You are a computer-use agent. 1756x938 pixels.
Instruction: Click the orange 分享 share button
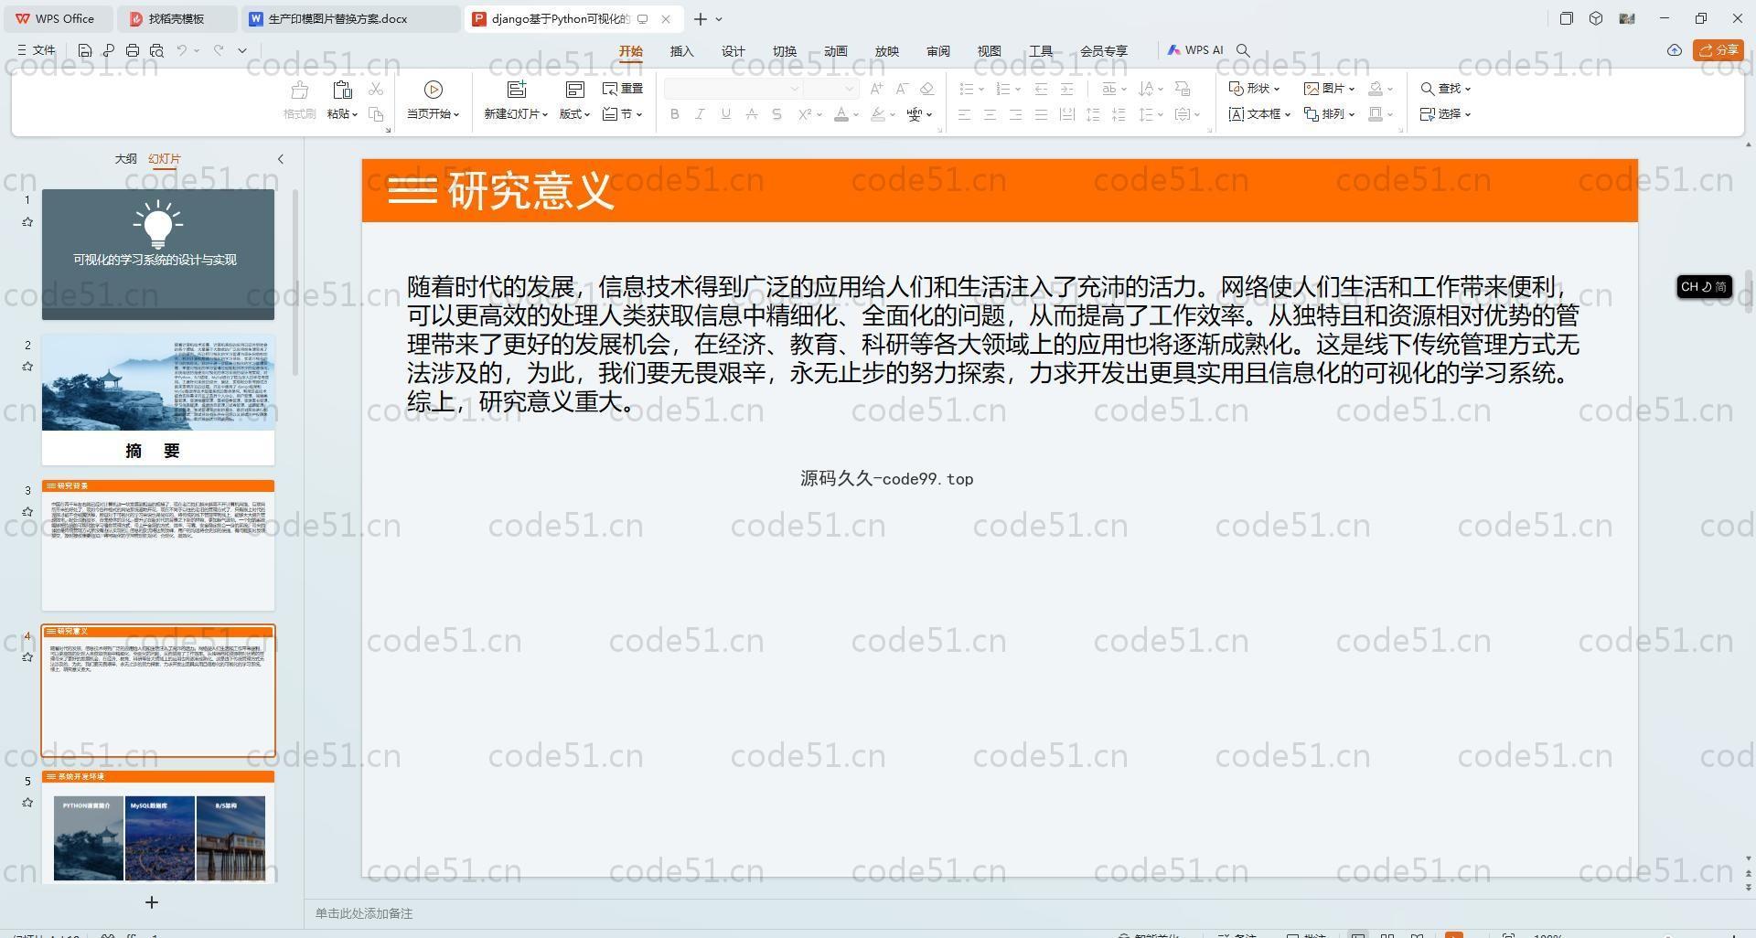[1718, 50]
